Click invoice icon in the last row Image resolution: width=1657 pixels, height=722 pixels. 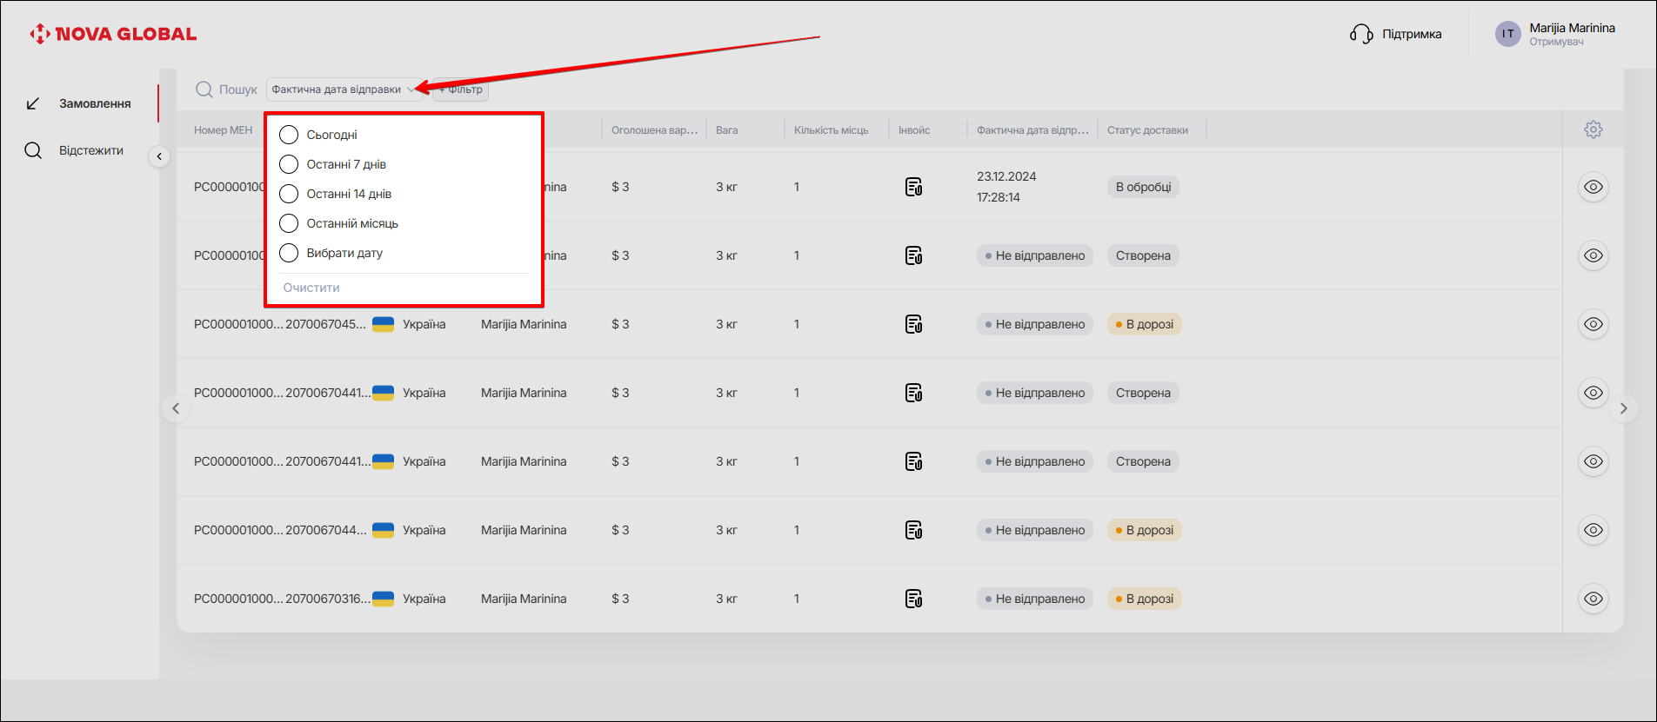913,599
